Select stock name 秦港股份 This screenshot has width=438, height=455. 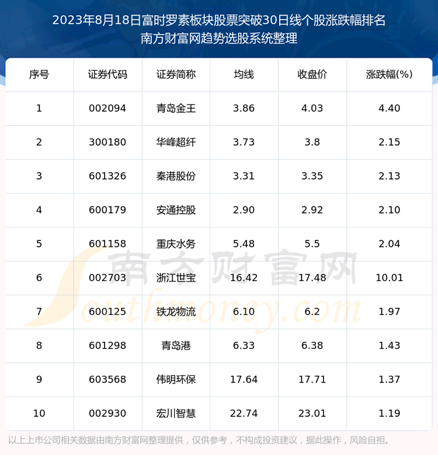(176, 176)
